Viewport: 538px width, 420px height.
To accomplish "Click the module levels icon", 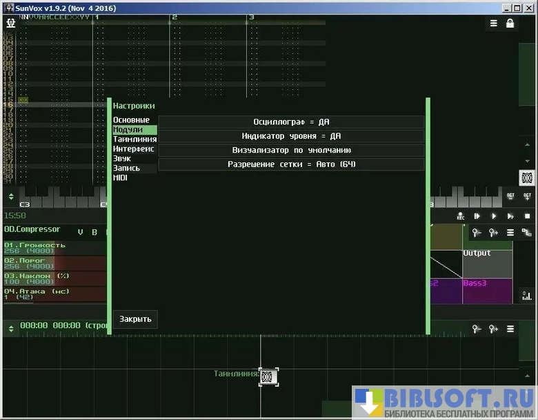I will (527, 296).
